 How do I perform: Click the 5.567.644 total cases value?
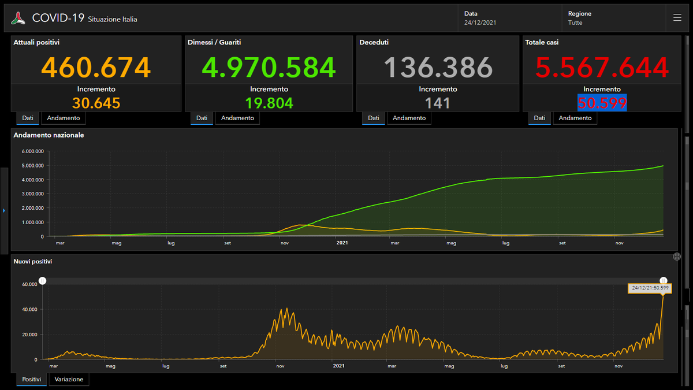(602, 68)
